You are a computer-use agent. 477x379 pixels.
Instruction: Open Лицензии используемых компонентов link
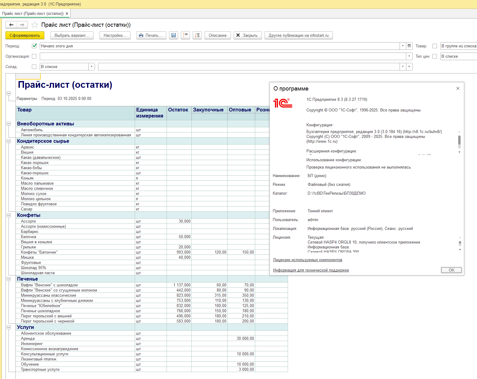coord(308,260)
